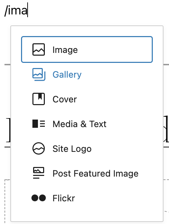Click the gray separator line left of popup

8,65
